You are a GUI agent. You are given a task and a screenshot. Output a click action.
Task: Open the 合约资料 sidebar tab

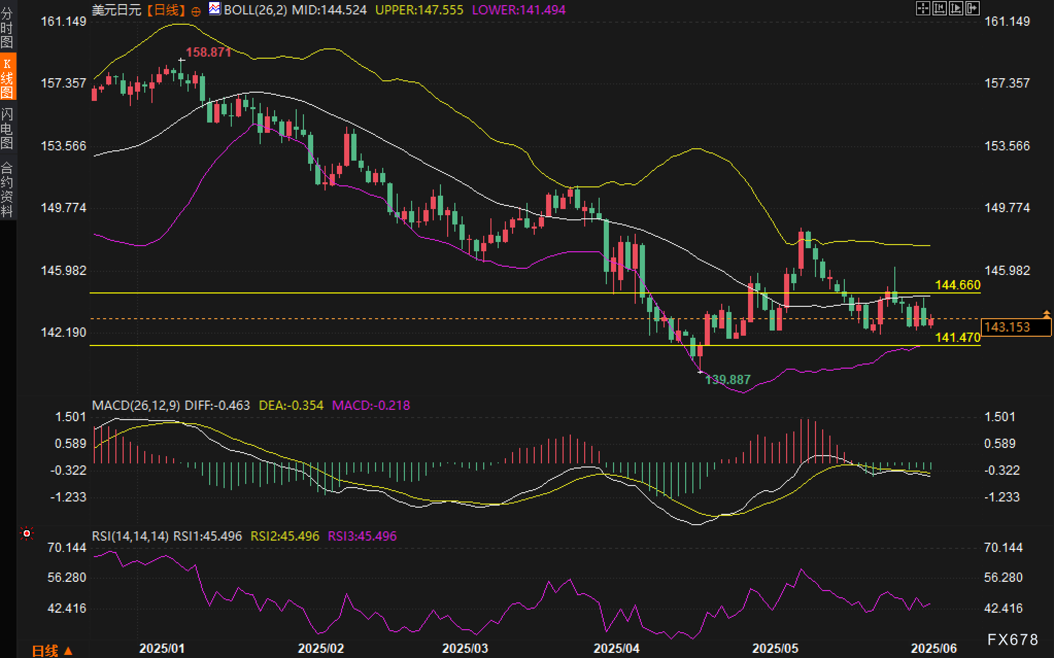point(7,188)
